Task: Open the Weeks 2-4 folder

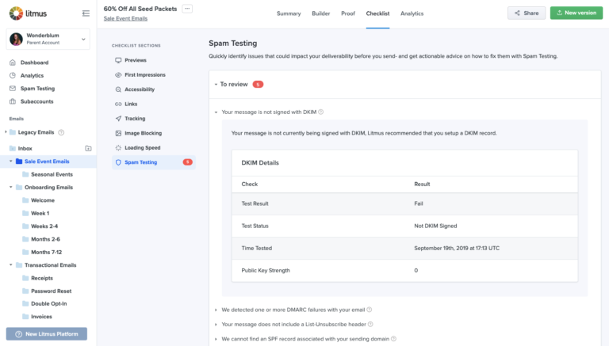Action: [x=44, y=226]
